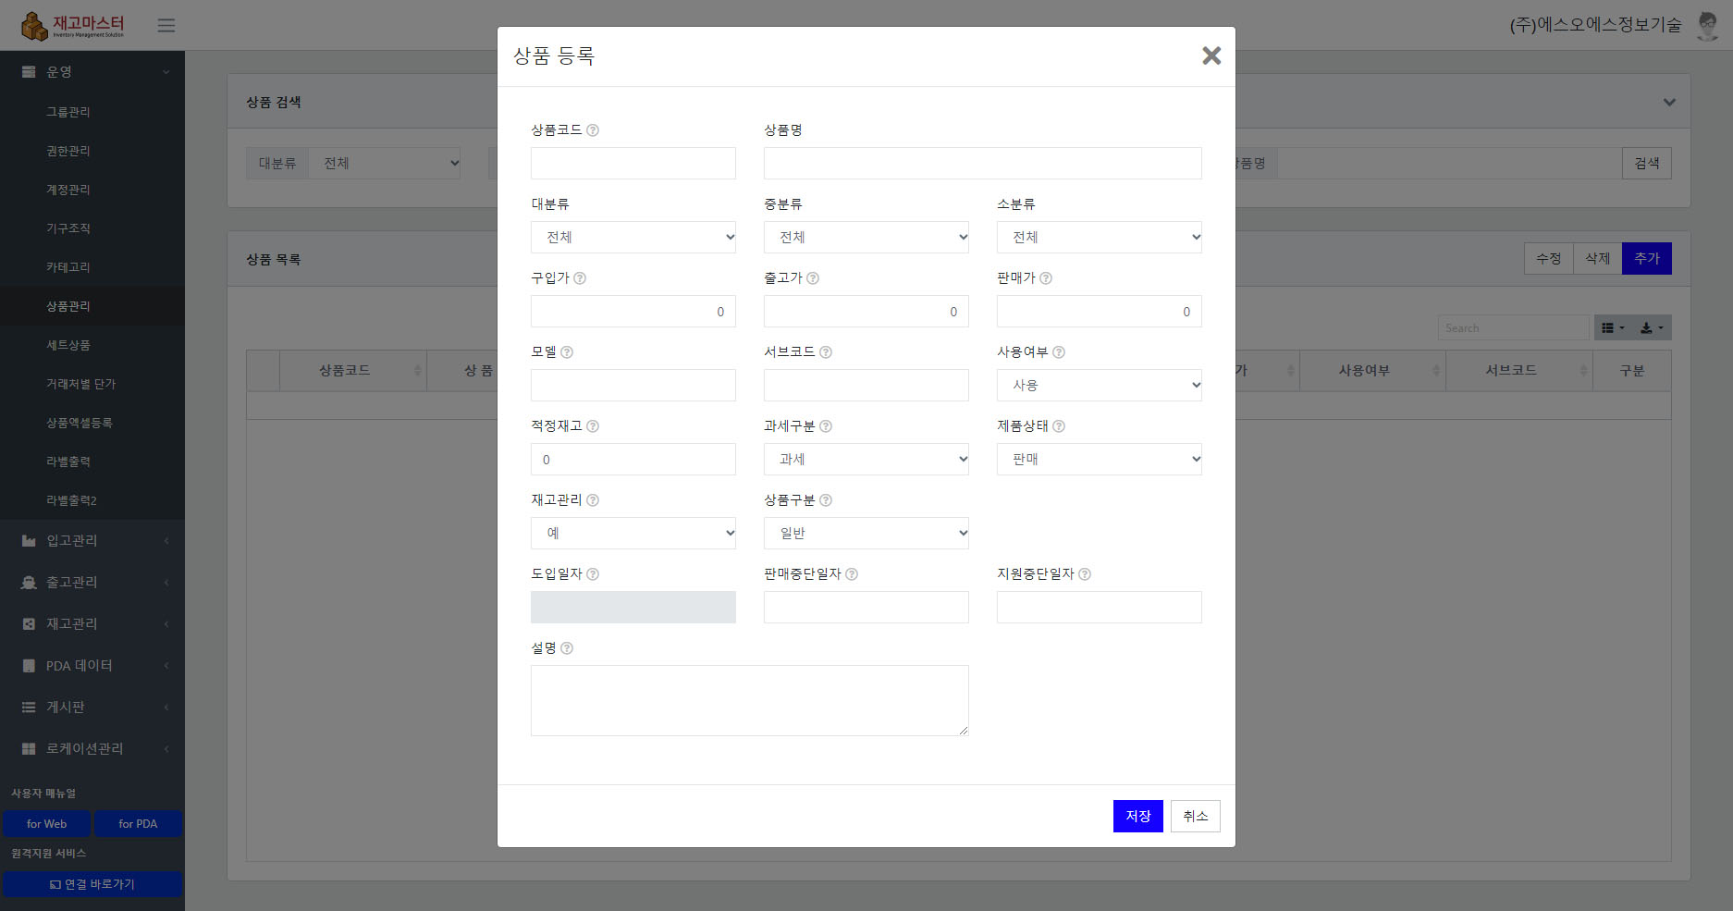Expand the 출고관리 sidebar menu
The image size is (1733, 911).
click(92, 583)
